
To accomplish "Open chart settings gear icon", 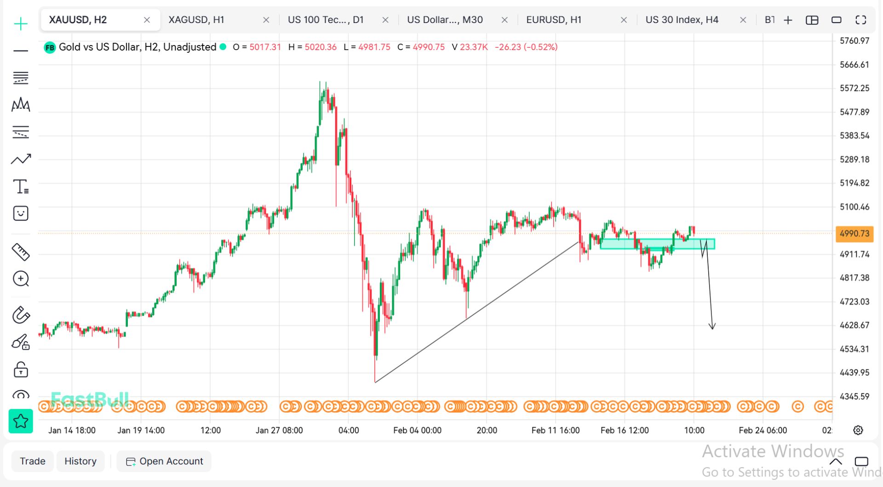I will (x=858, y=430).
